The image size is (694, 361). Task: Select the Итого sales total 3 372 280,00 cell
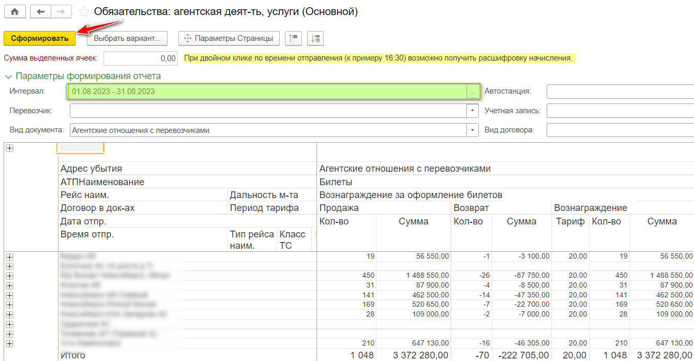click(x=413, y=356)
